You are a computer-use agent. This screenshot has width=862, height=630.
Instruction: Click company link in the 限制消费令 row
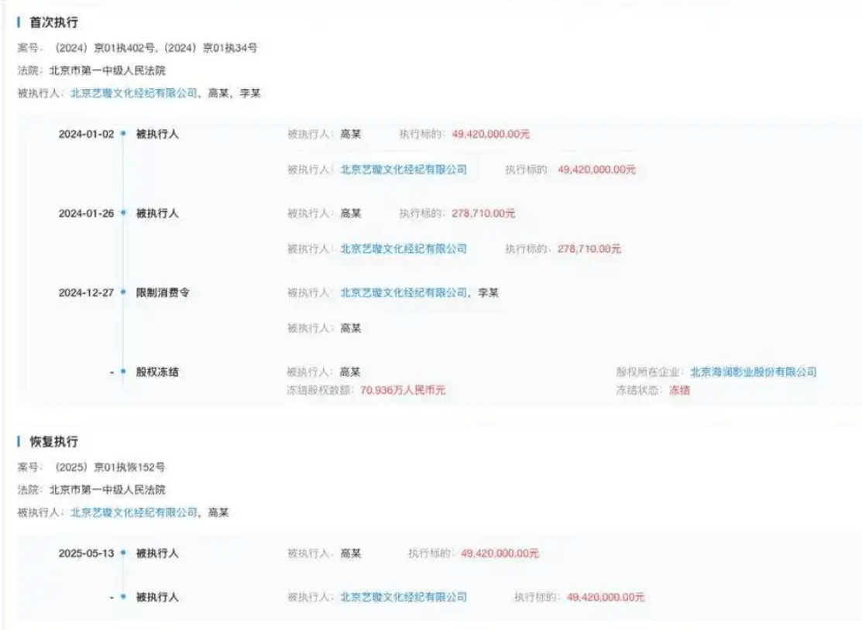[x=404, y=293]
